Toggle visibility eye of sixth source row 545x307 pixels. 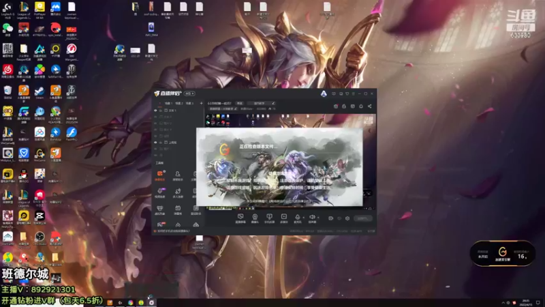coord(155,143)
